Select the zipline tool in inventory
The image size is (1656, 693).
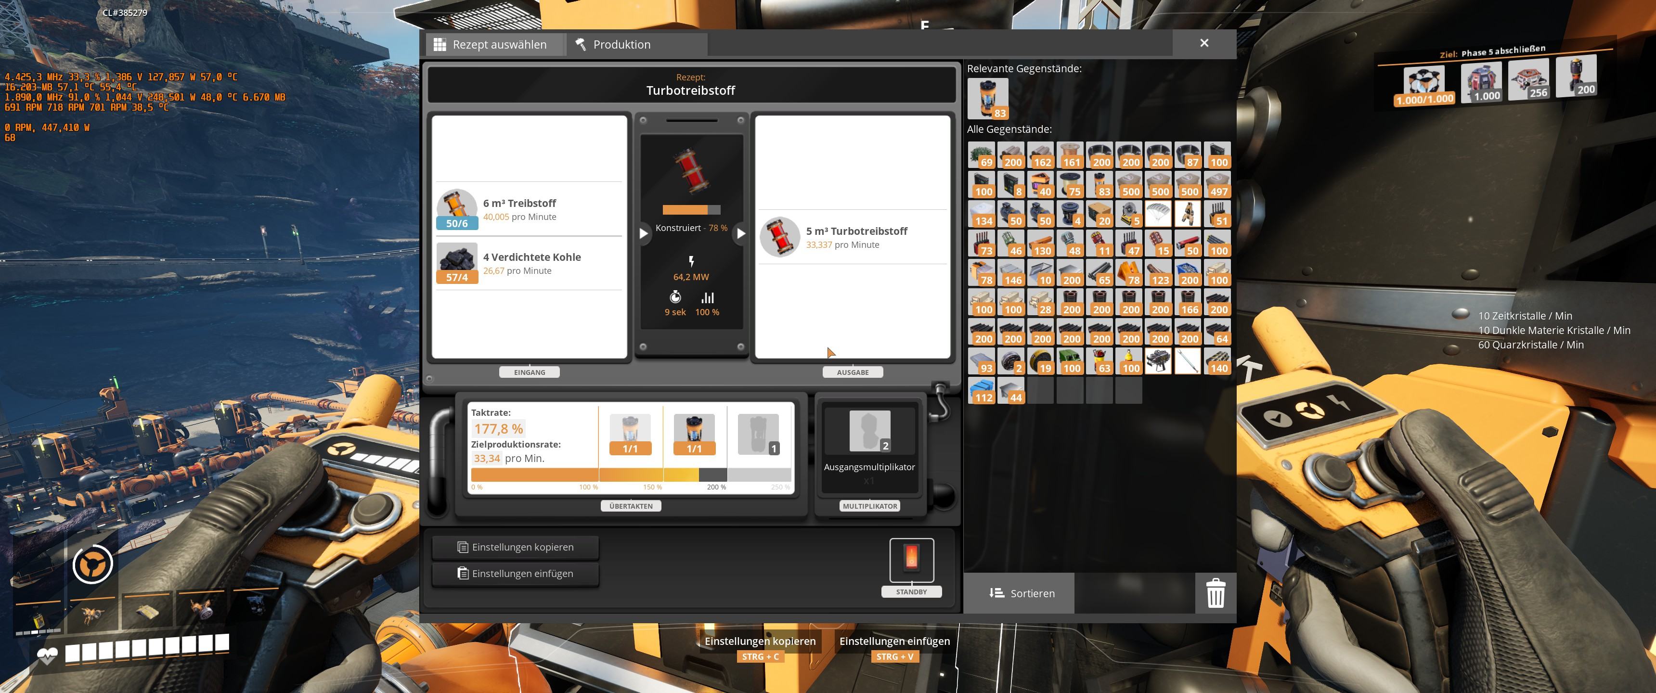point(1188,361)
